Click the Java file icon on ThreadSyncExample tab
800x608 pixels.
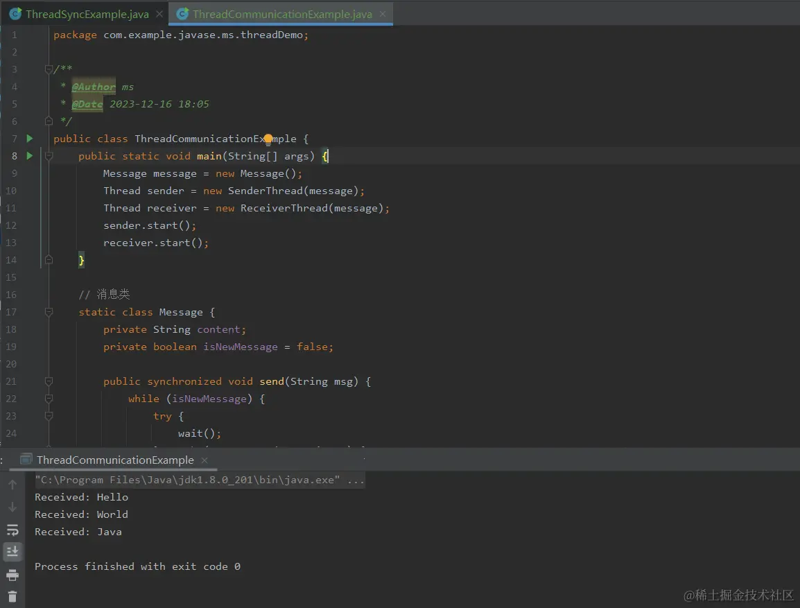pos(16,14)
